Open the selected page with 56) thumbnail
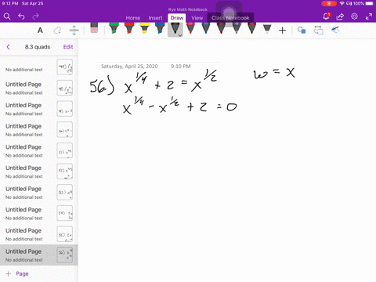 pos(39,255)
